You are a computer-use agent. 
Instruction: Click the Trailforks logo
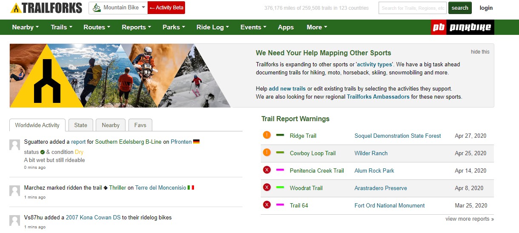point(46,8)
